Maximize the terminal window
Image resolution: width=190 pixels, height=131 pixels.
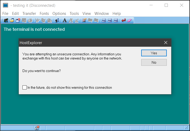[166, 5]
